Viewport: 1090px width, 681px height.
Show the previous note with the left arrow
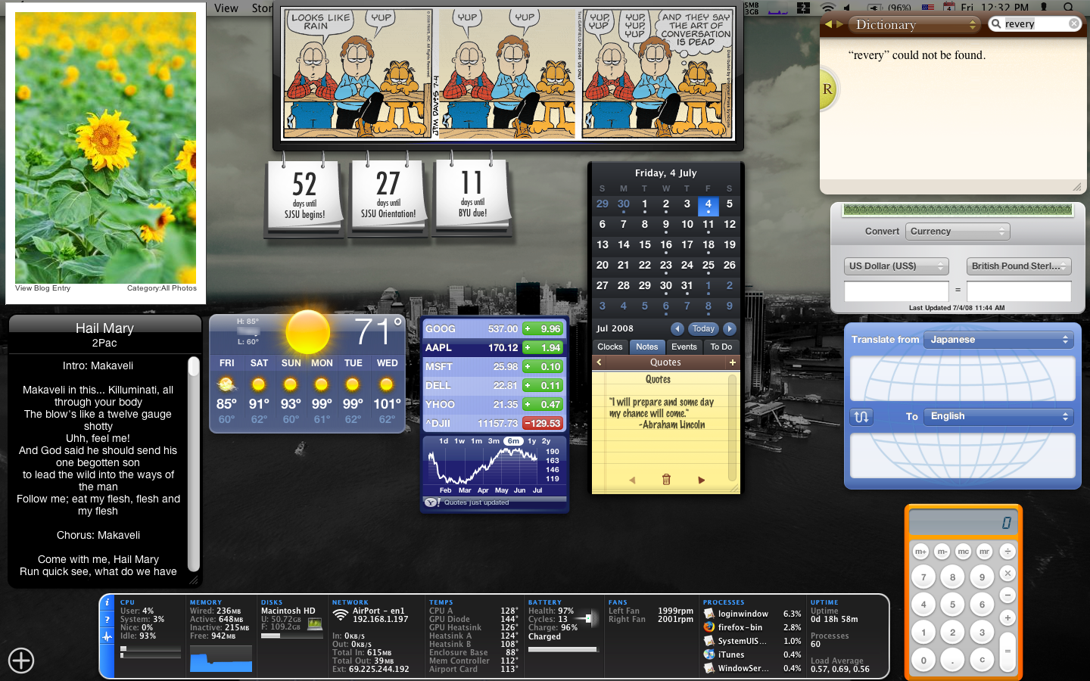click(632, 480)
